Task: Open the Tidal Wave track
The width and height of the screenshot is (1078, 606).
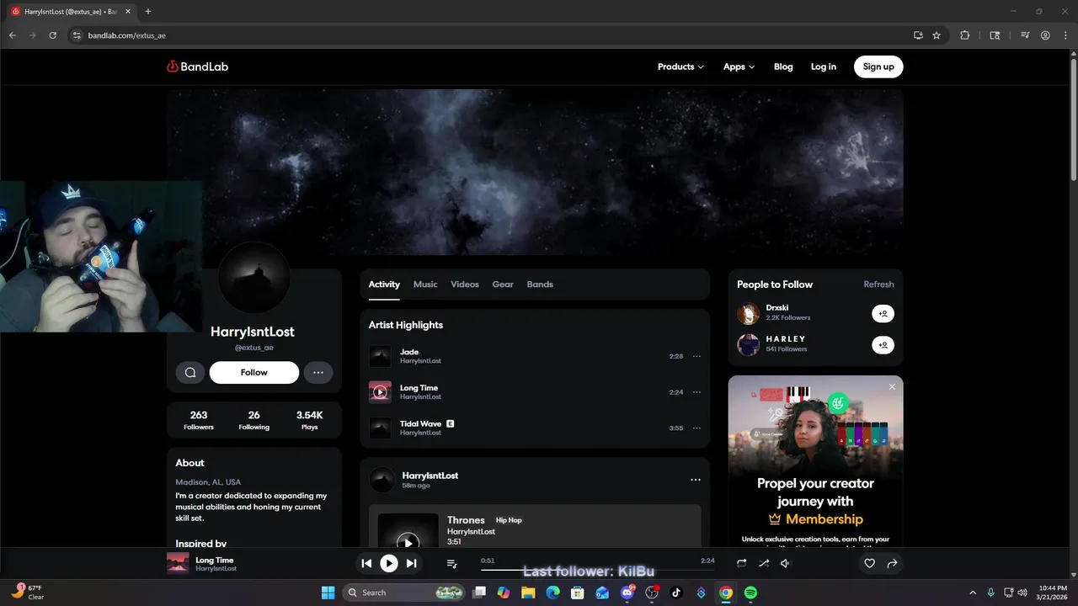Action: click(420, 423)
